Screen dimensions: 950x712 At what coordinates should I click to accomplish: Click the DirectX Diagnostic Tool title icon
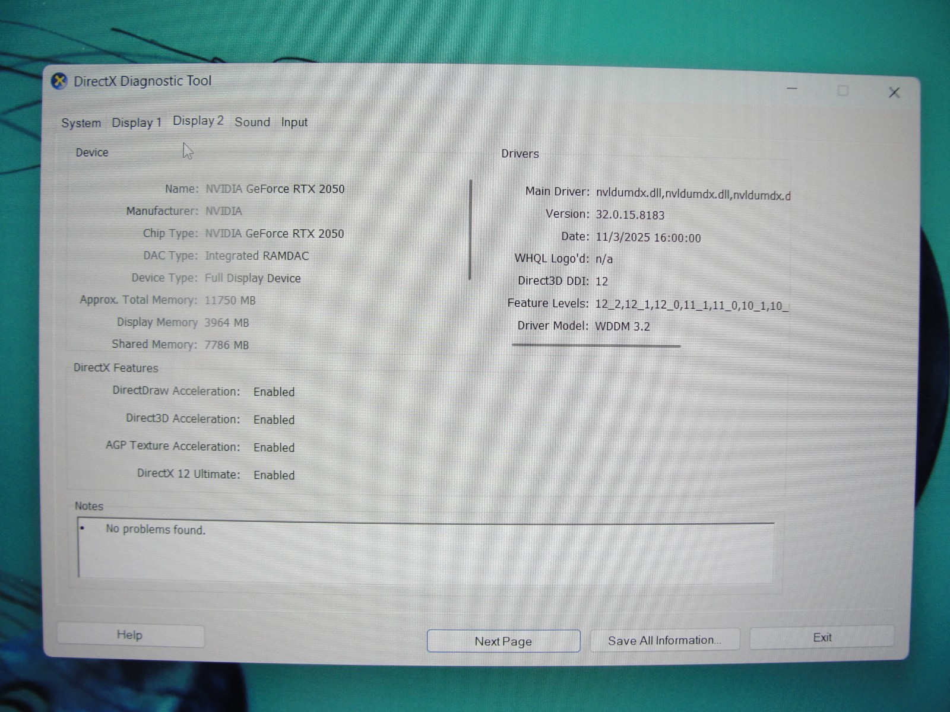click(x=59, y=81)
